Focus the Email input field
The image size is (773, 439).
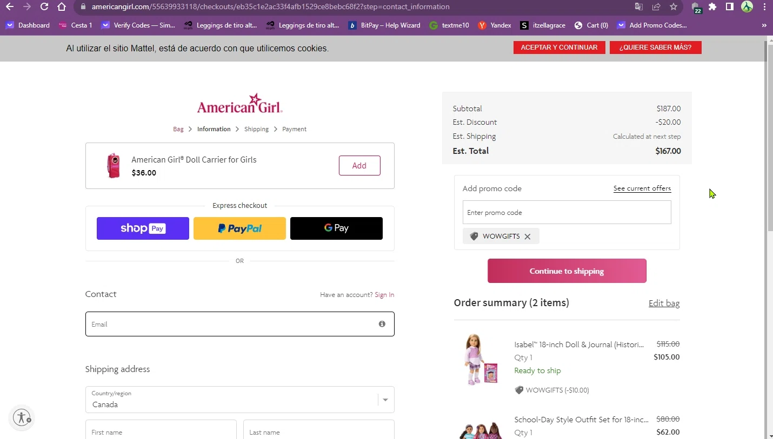(239, 324)
